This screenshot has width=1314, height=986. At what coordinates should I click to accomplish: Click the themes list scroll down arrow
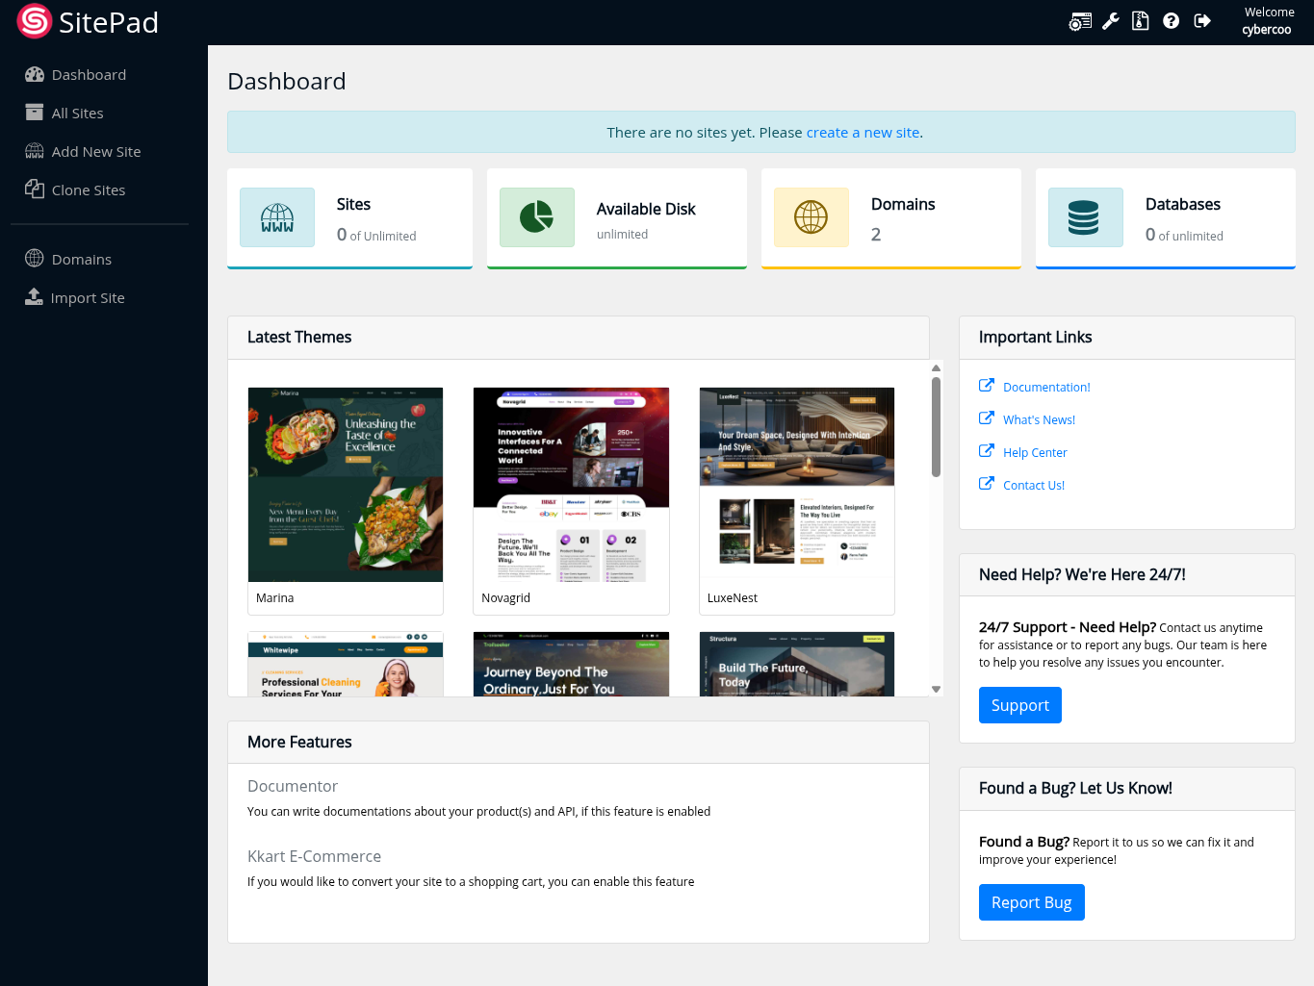[x=936, y=689]
